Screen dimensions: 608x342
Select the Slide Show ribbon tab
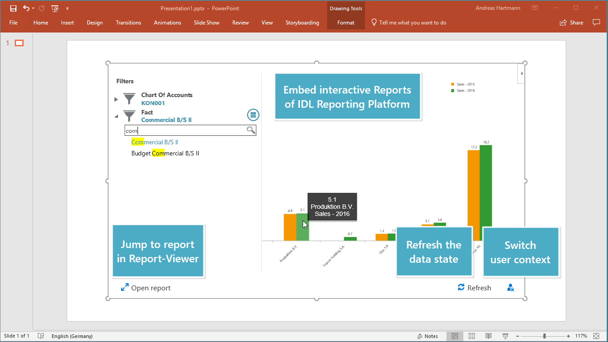(x=207, y=23)
